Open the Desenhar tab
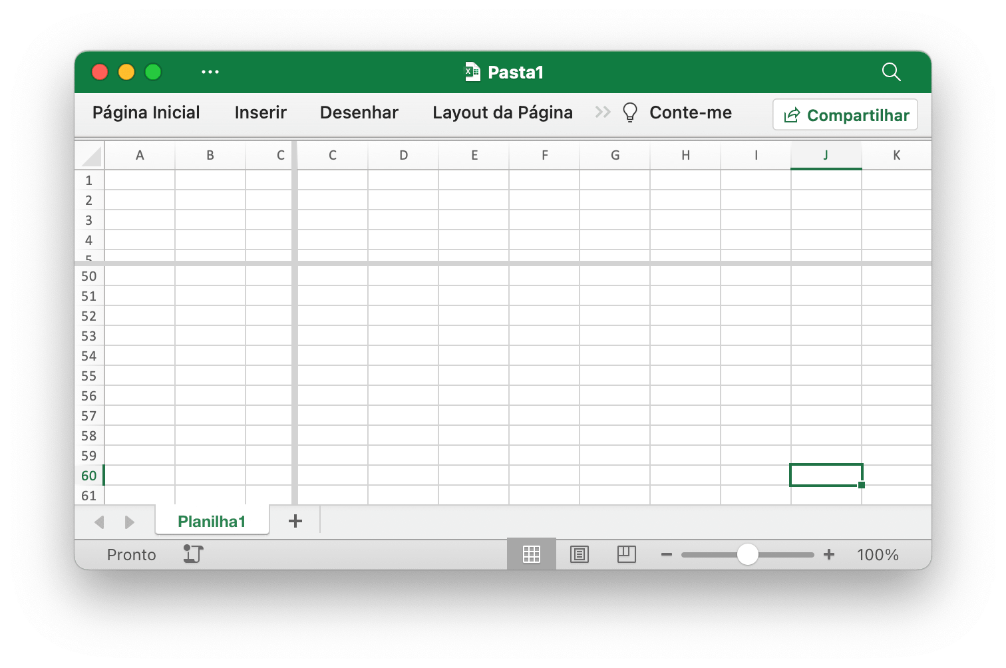The height and width of the screenshot is (668, 1006). point(359,112)
